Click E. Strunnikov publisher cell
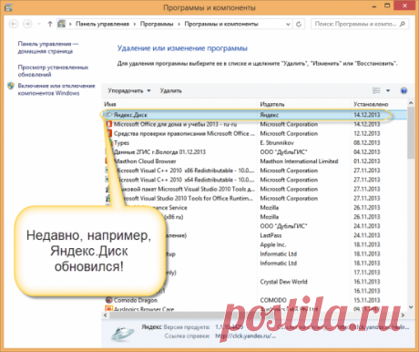 (x=277, y=142)
